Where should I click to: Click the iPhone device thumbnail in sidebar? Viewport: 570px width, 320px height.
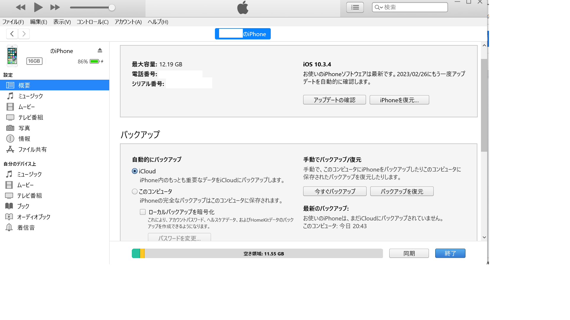point(12,56)
